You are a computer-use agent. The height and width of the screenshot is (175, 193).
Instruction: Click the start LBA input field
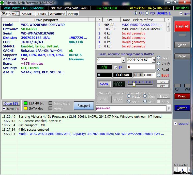[109, 60]
